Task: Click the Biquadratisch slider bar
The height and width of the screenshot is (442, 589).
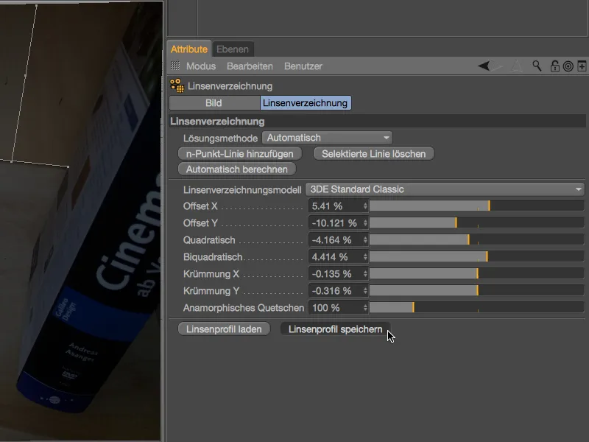Action: [x=476, y=256]
